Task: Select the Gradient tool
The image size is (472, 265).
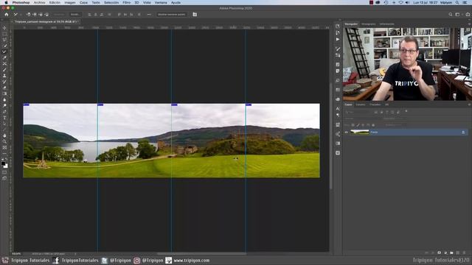Action: coord(4,93)
